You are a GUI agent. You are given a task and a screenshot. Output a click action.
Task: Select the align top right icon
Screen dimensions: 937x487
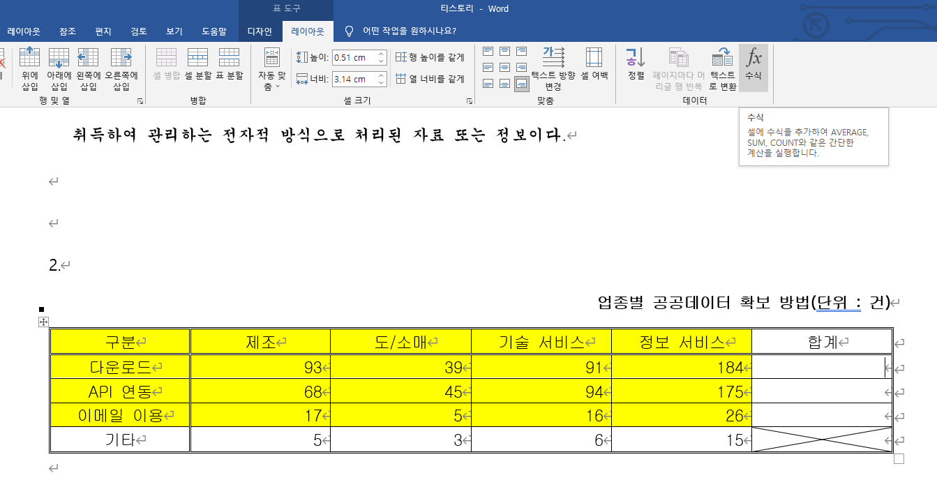coord(521,52)
